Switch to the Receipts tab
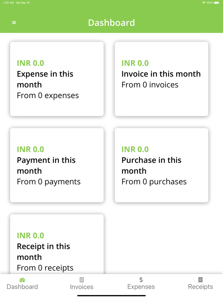 200,283
